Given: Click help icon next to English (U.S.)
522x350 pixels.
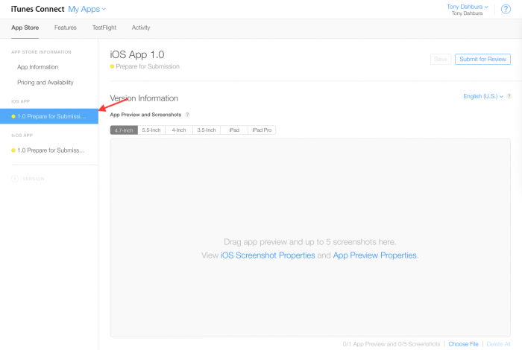Looking at the screenshot, I should (x=509, y=96).
